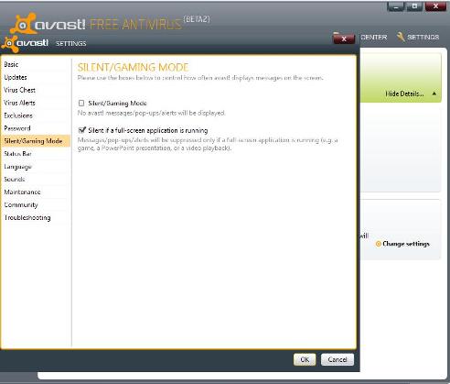
Task: Maximize the avast! main window
Action: (x=414, y=6)
